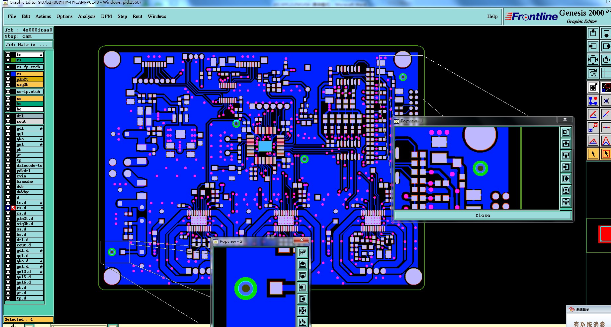Click the 系统提示 notification popup
The image size is (611, 327).
click(x=588, y=316)
